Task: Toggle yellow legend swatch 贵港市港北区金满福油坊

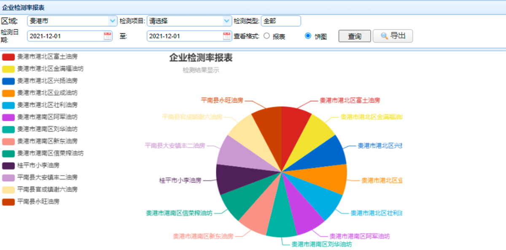Action: click(8, 69)
